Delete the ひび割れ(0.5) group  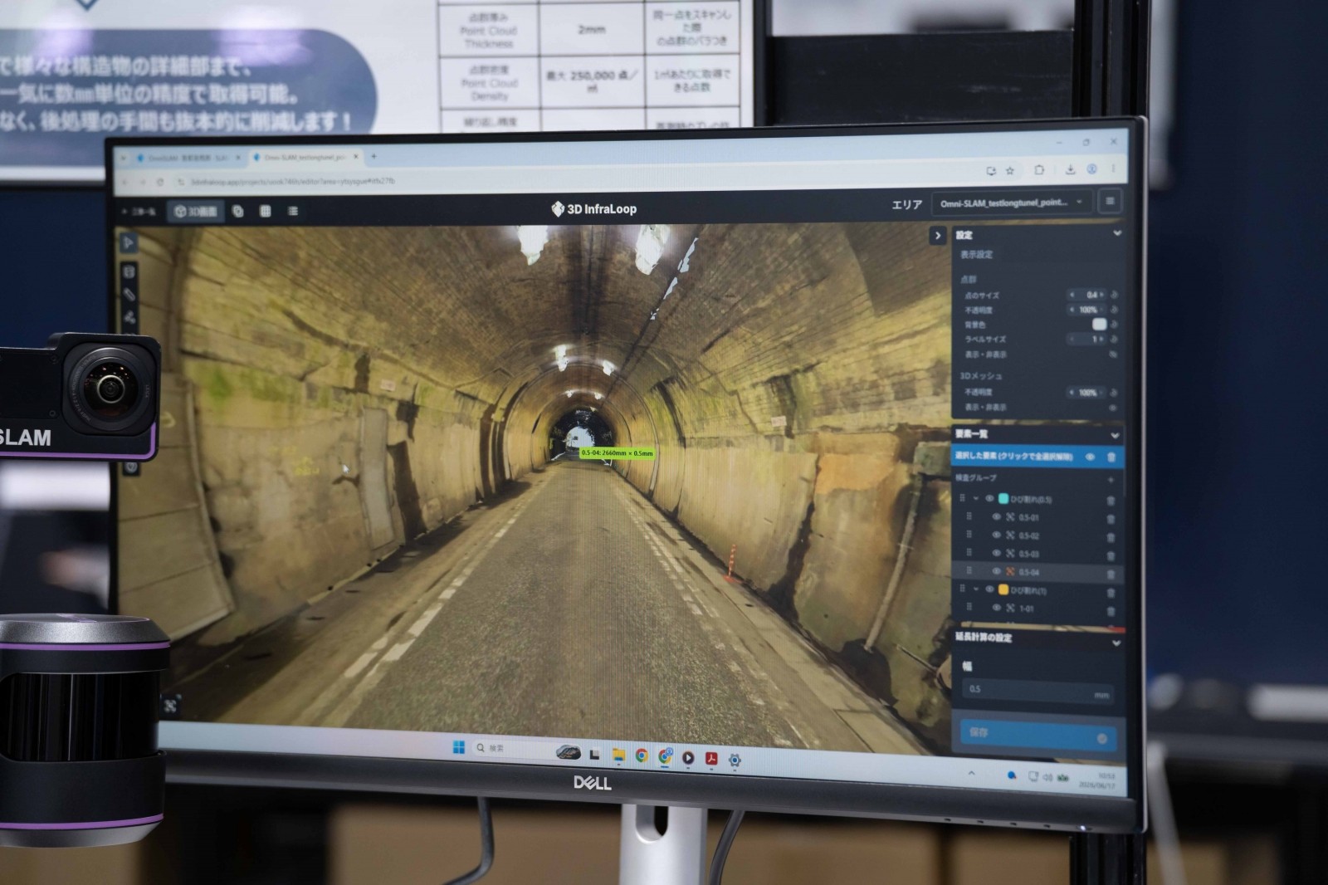coord(1111,501)
